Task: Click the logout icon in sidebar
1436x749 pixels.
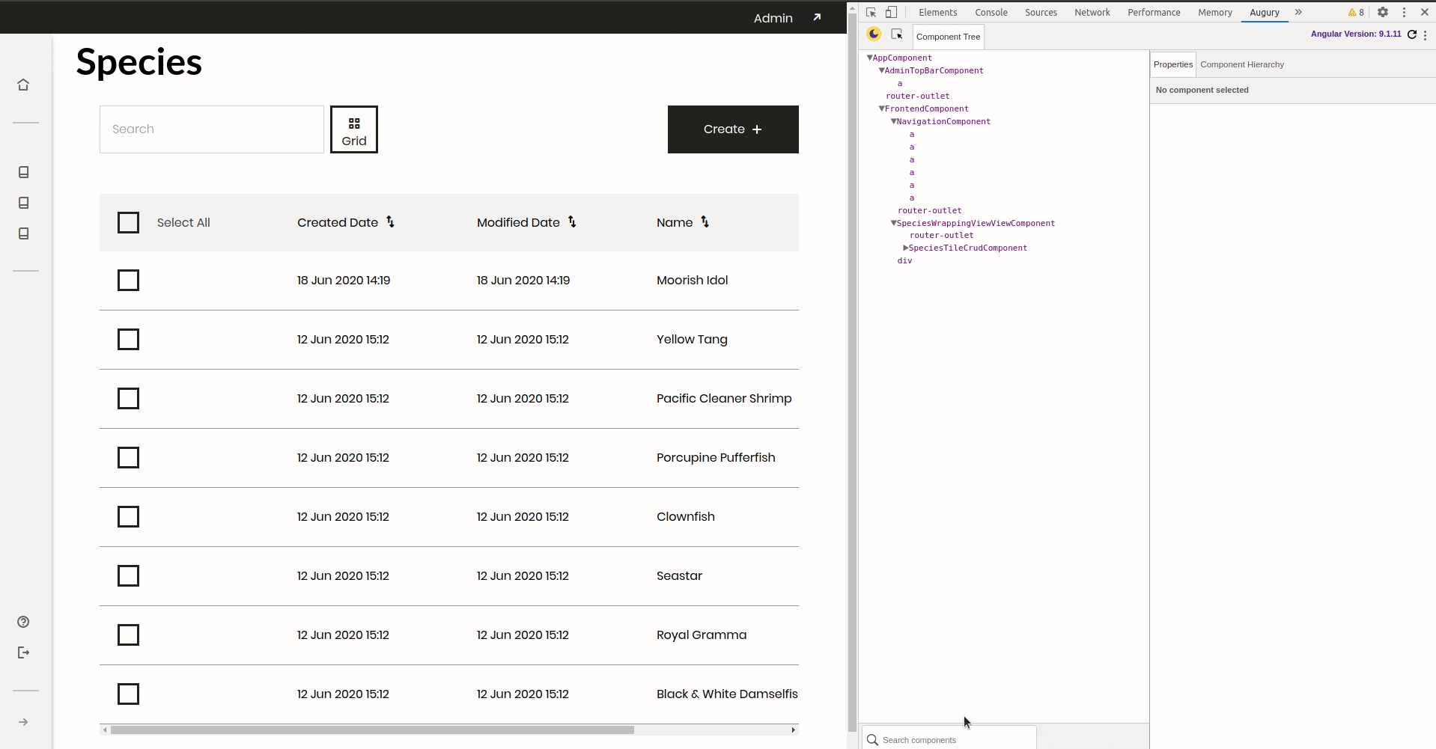Action: 23,652
